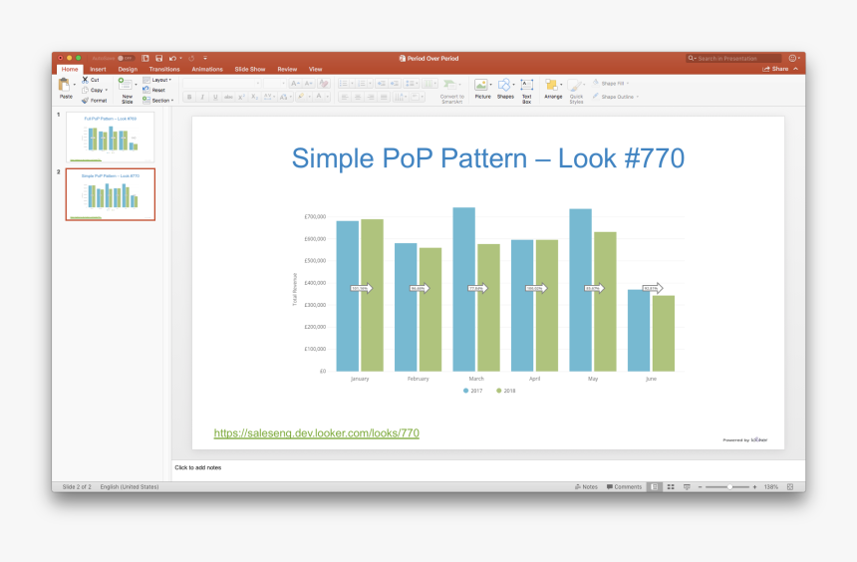The width and height of the screenshot is (857, 562).
Task: Toggle Underline formatting
Action: pyautogui.click(x=215, y=97)
